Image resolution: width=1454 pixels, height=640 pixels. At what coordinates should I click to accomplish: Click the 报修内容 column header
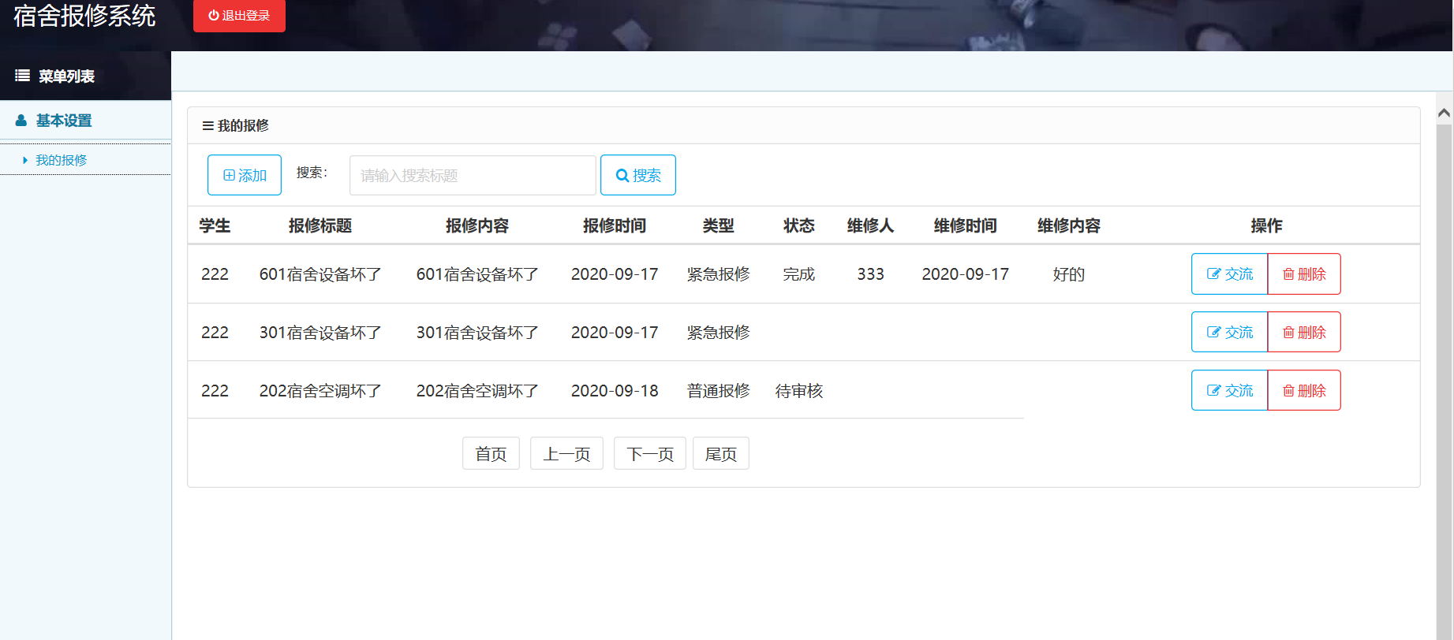click(477, 225)
